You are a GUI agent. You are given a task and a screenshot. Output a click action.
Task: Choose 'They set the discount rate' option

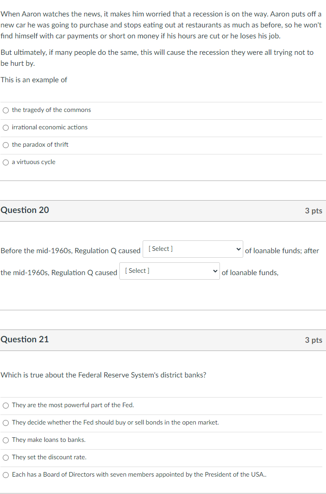point(5,457)
